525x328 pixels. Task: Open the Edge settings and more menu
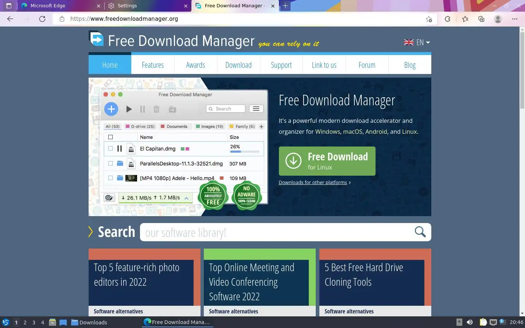click(x=514, y=19)
